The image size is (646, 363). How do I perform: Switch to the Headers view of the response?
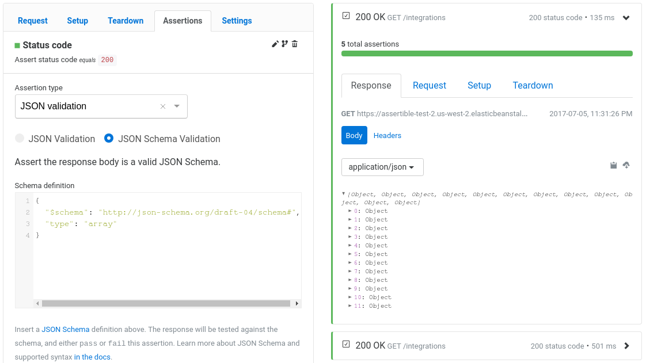coord(387,135)
